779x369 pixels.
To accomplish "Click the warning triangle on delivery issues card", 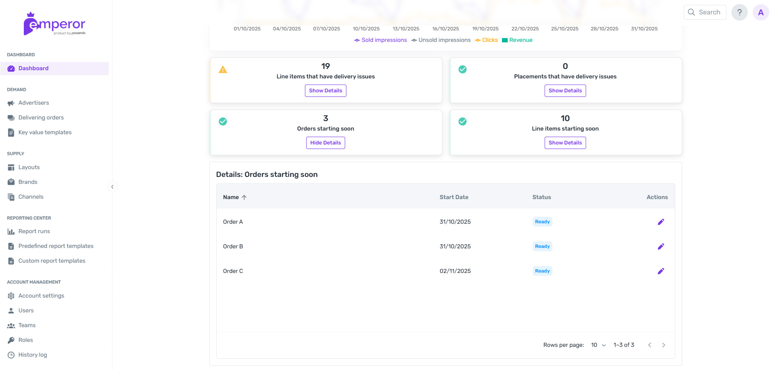I will coord(223,70).
